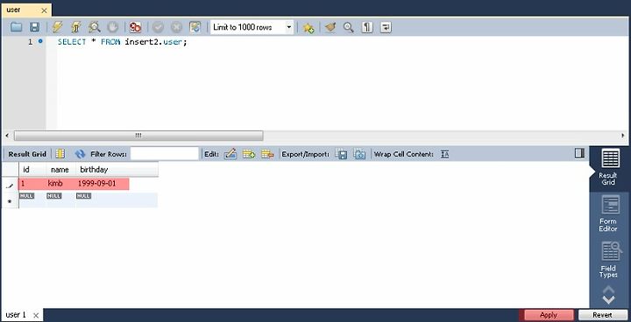Click SQL editor line 1 text
The image size is (631, 322).
[122, 41]
